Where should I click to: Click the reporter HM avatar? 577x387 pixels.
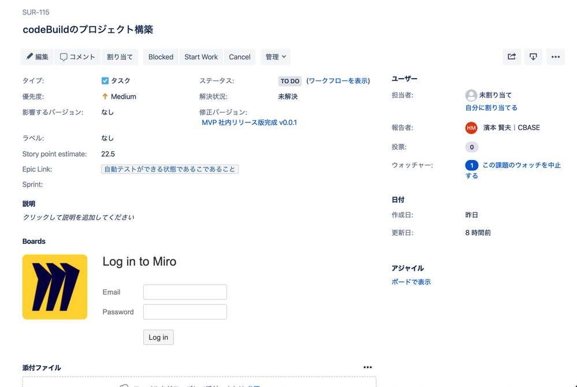coord(471,128)
